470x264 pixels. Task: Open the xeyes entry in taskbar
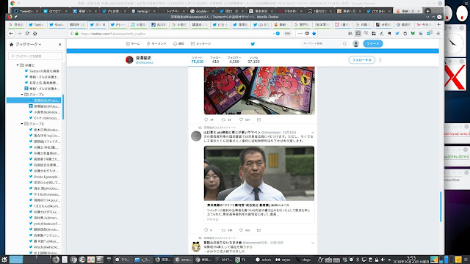pyautogui.click(x=283, y=260)
